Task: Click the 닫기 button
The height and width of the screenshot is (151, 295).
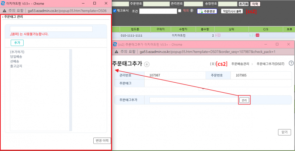Action: (x=284, y=132)
